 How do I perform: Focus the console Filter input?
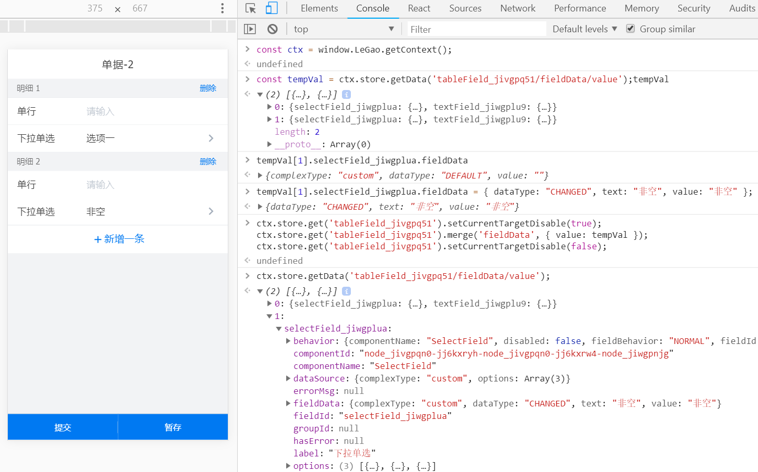point(476,29)
